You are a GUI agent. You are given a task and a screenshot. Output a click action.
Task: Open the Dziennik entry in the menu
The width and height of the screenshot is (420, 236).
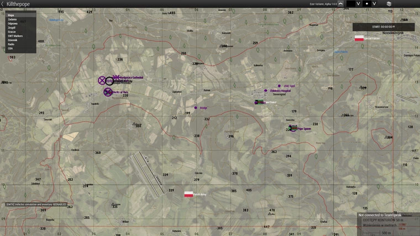click(x=13, y=40)
